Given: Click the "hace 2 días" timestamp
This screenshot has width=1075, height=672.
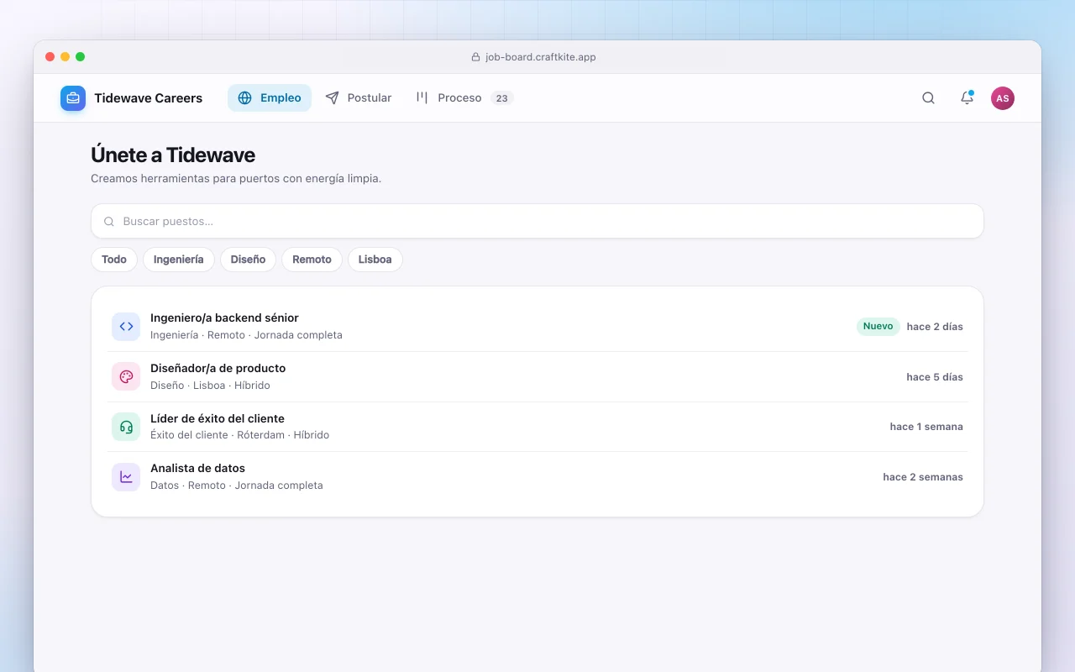Looking at the screenshot, I should [935, 327].
